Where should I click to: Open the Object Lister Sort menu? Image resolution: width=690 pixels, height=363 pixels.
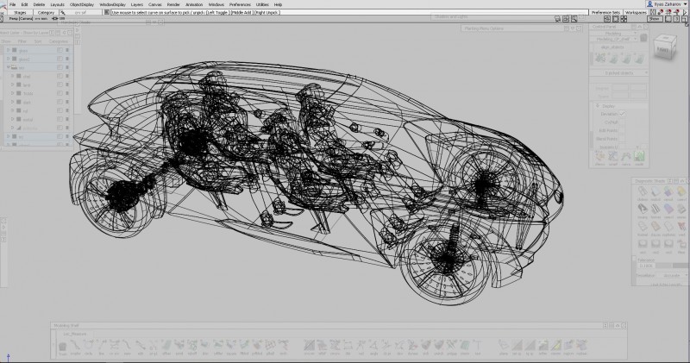pos(38,41)
